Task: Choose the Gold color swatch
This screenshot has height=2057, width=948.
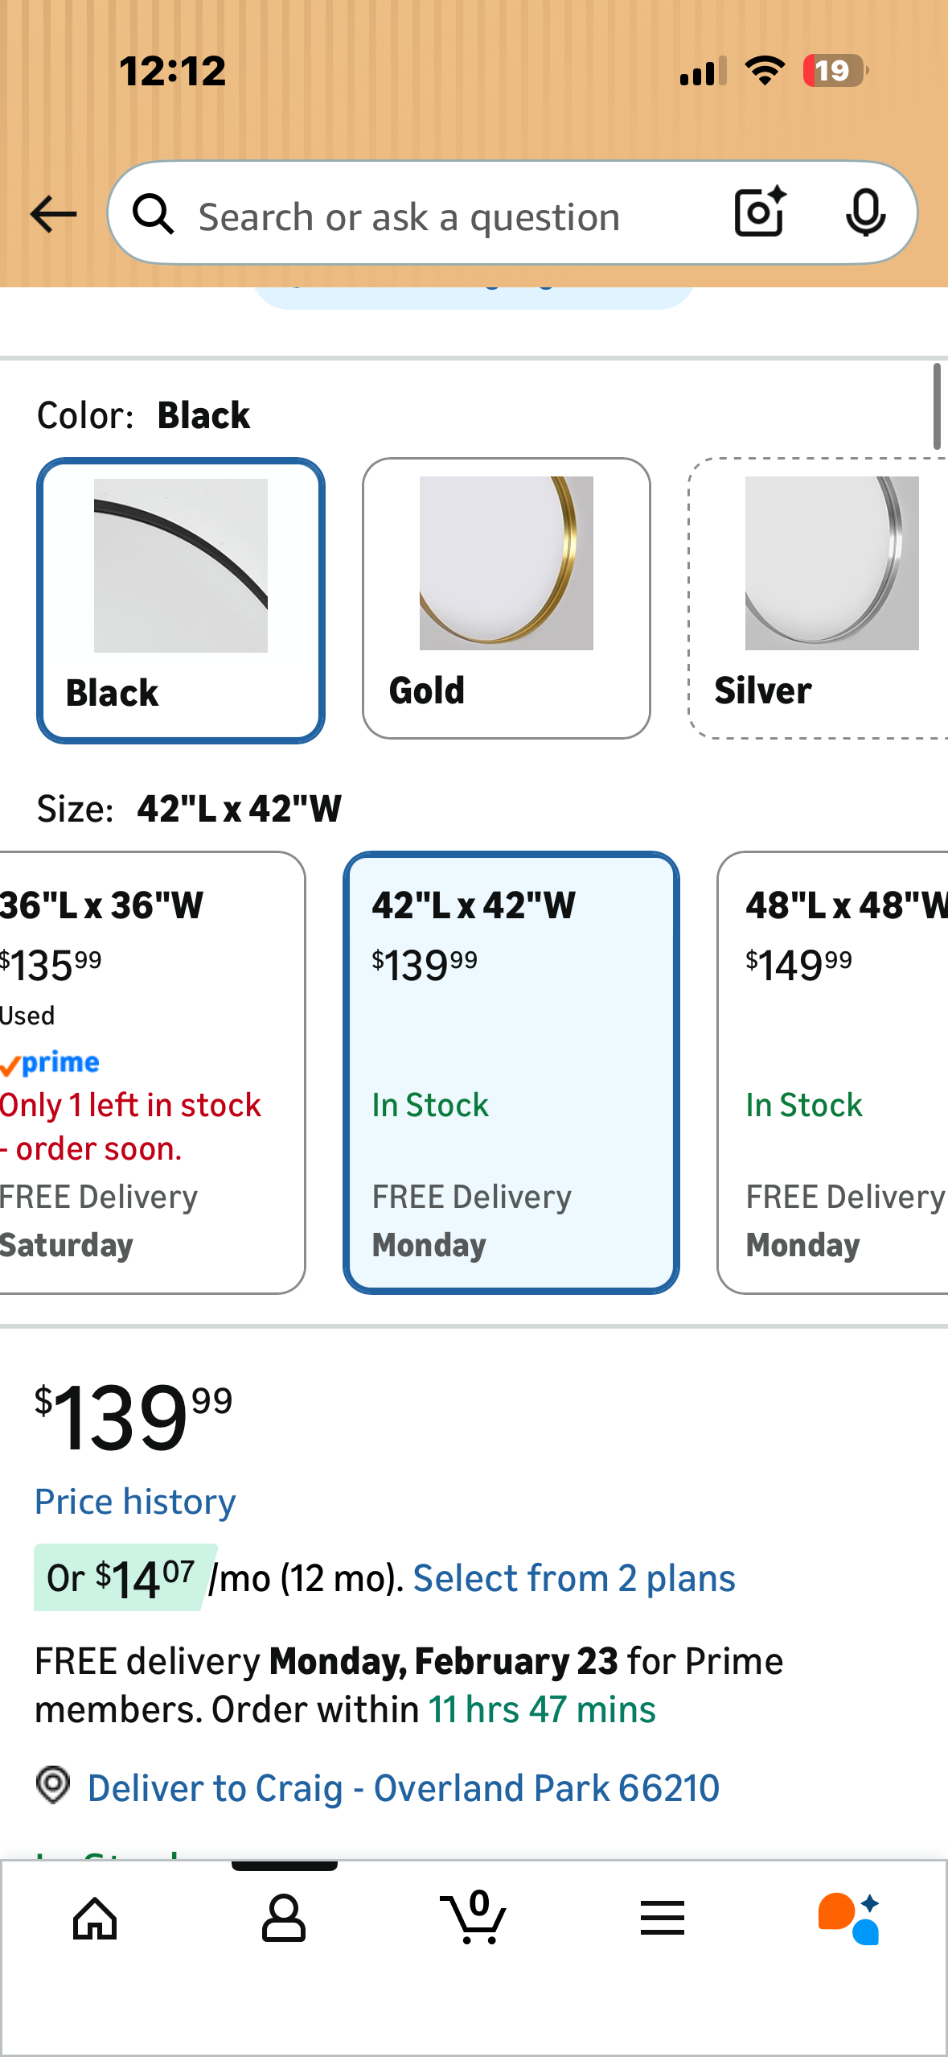Action: pos(506,598)
